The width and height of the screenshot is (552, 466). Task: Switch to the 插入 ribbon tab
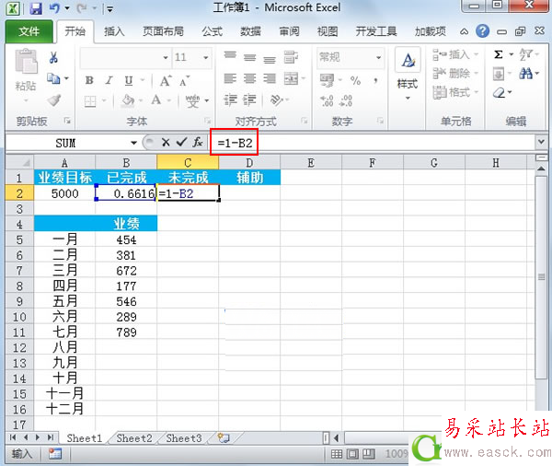tap(114, 31)
